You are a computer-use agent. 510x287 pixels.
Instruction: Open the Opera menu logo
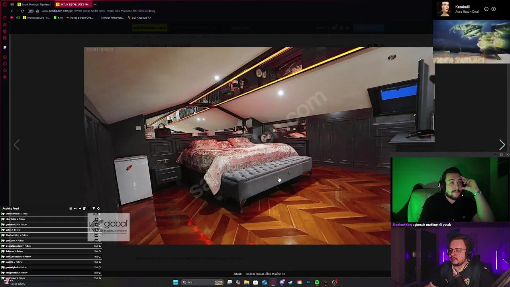[5, 4]
